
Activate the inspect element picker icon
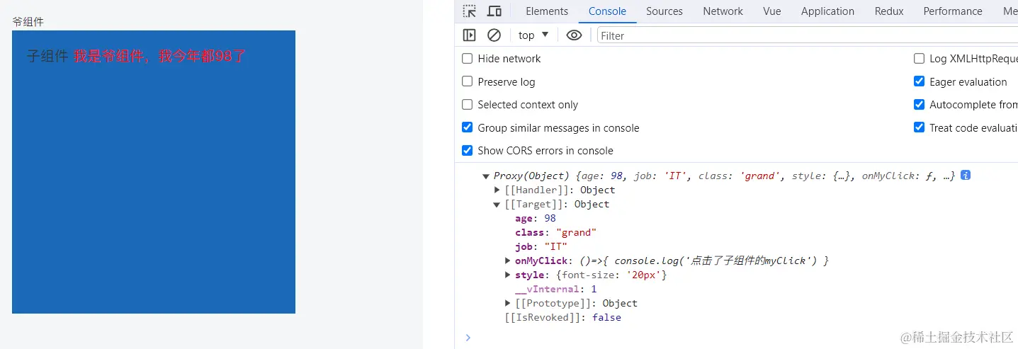pos(469,11)
